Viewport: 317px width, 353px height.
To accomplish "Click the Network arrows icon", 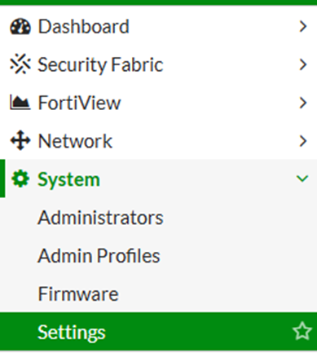I will point(20,141).
